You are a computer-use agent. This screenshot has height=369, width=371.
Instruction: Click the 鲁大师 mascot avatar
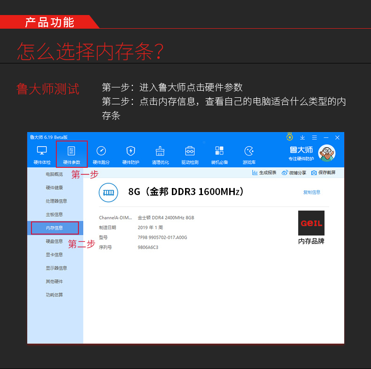point(327,153)
